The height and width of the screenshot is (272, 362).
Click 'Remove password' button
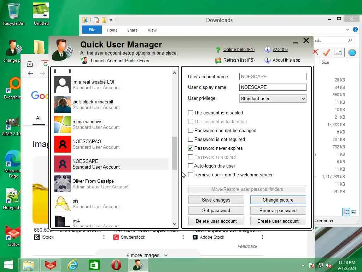(278, 210)
